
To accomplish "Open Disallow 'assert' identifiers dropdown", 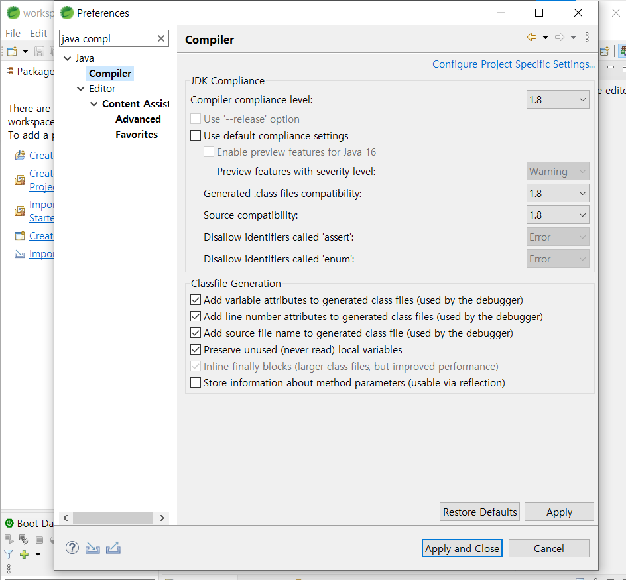I will coord(558,237).
